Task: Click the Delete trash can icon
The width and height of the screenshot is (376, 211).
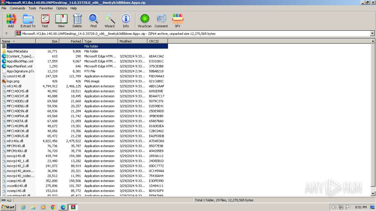Action: pyautogui.click(x=77, y=21)
